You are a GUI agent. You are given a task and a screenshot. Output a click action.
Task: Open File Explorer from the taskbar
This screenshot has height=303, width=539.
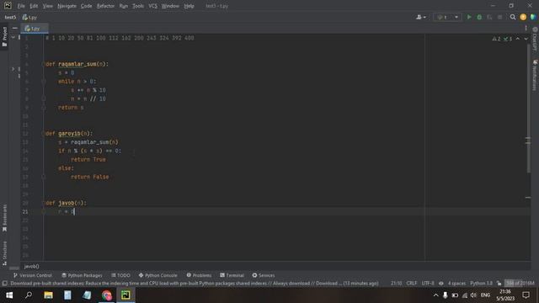click(48, 295)
